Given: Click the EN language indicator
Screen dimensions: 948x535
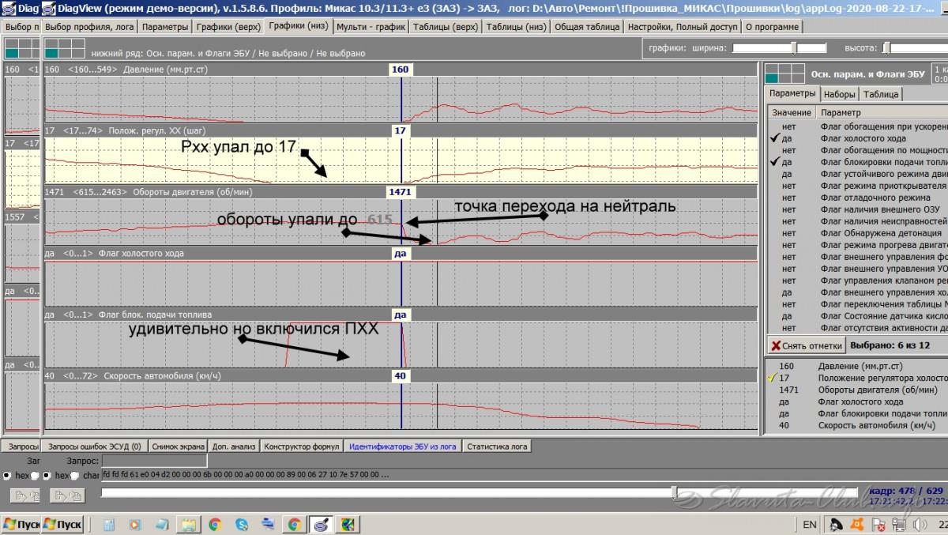Looking at the screenshot, I should click(810, 524).
